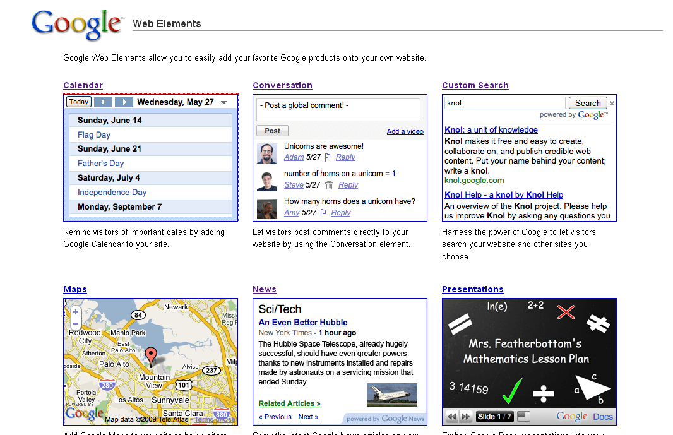Click Sunday, June 14 date row
This screenshot has width=673, height=435.
150,120
